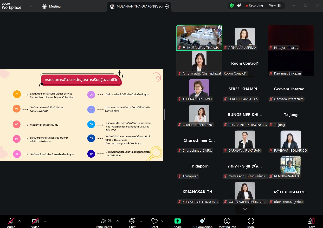Open Meeting info details

coord(227,223)
